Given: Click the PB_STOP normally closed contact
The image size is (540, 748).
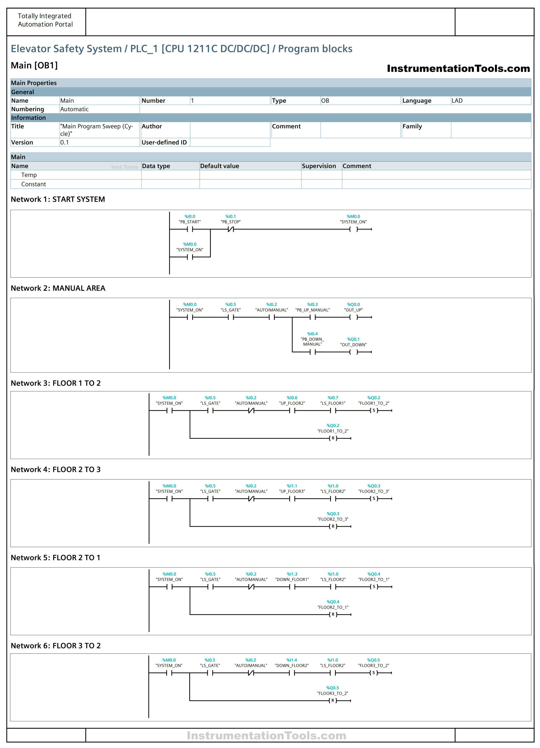Looking at the screenshot, I should pos(231,229).
